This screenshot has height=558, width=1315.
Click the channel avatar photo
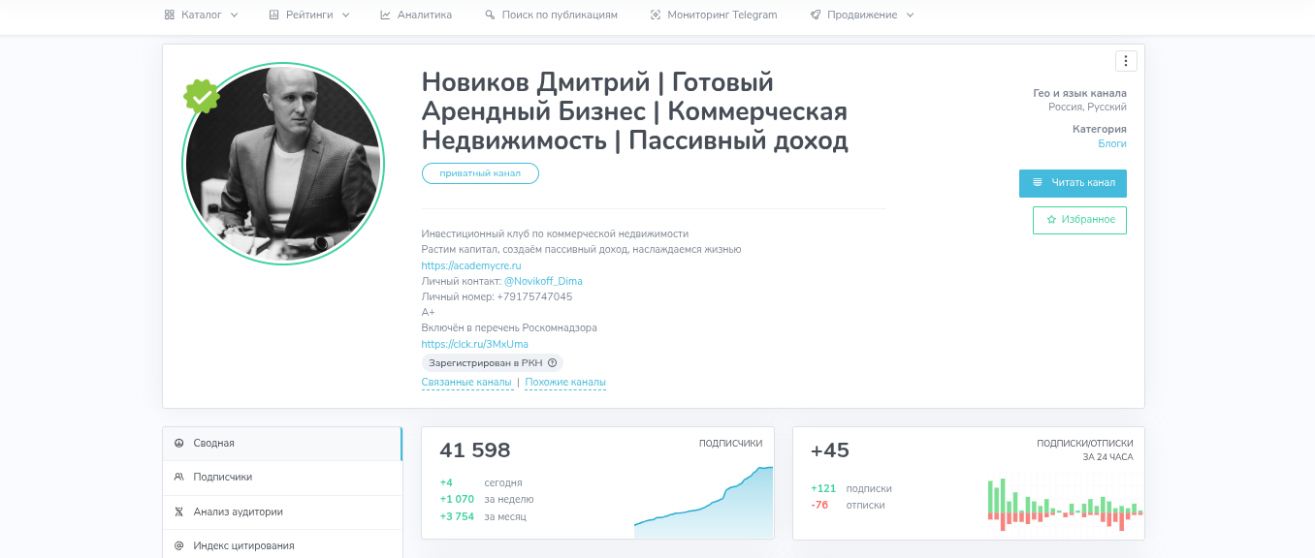click(x=283, y=164)
